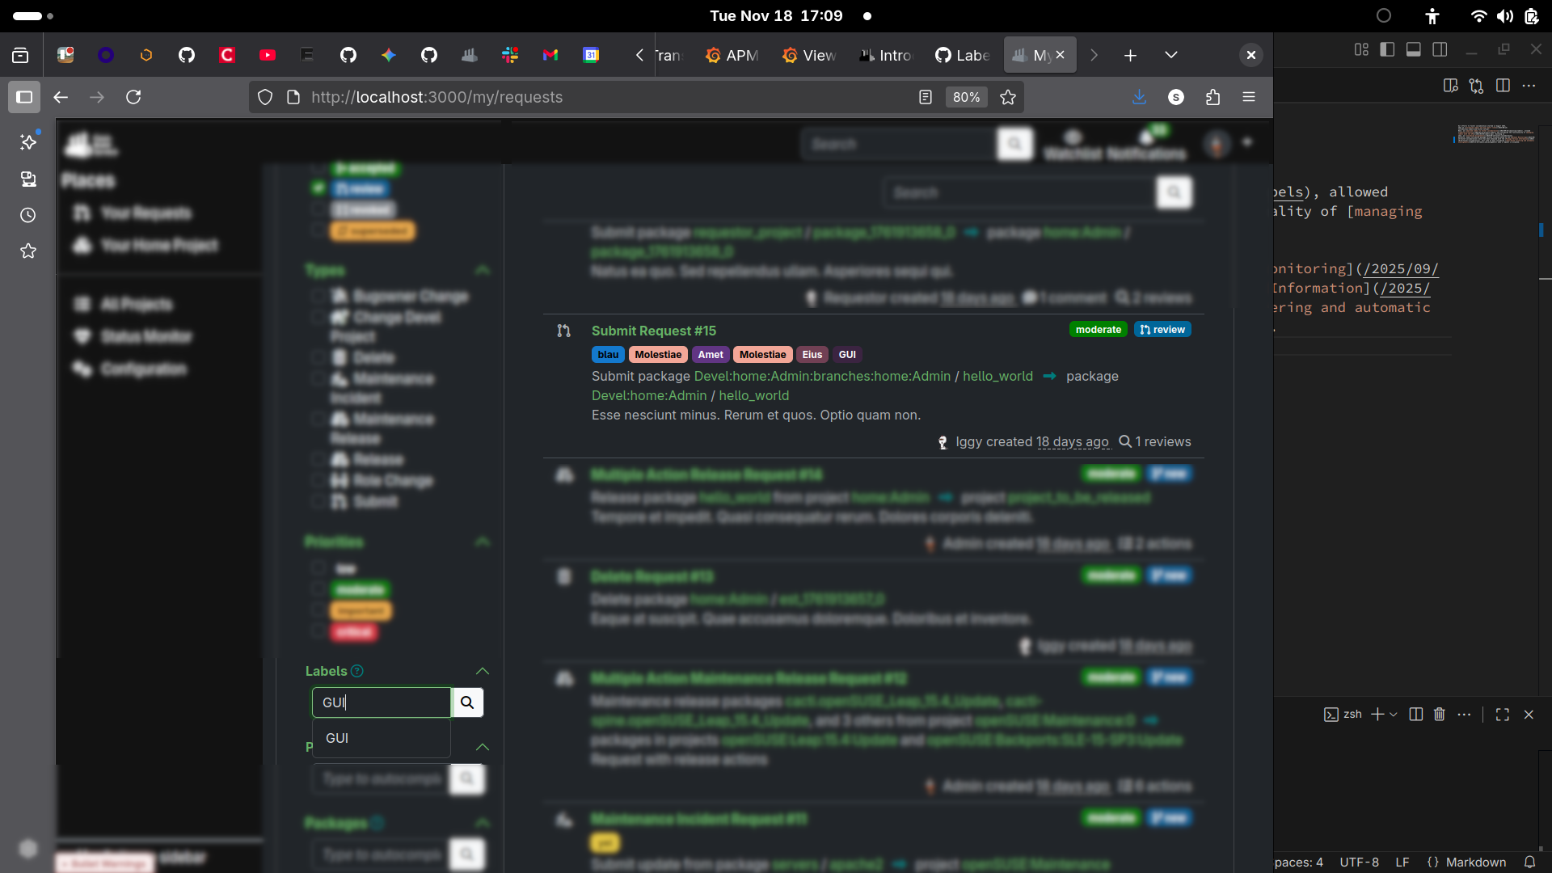
Task: Enable the Delete request type checkbox
Action: tap(319, 356)
